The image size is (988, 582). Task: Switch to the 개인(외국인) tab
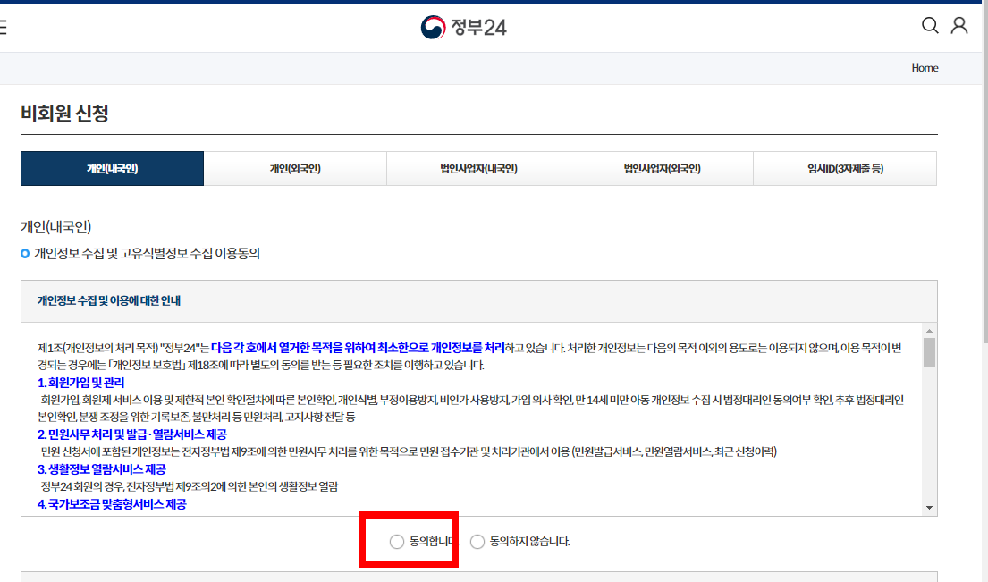[295, 168]
